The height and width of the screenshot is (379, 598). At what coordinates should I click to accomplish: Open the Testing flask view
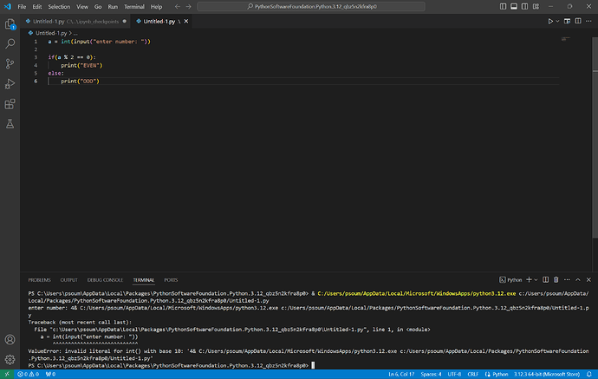tap(10, 124)
